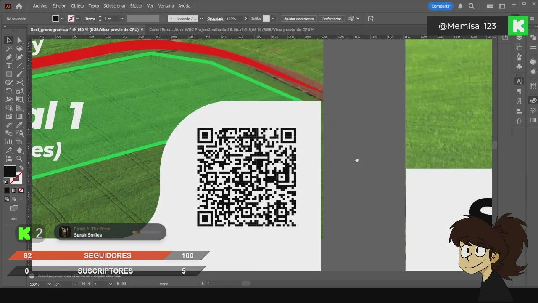
Task: Set fill mode to Gradient
Action: tap(14, 190)
